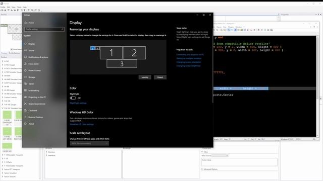The height and width of the screenshot is (181, 323).
Task: Open Macro menu in Notepad++
Action: pyautogui.click(x=219, y=27)
